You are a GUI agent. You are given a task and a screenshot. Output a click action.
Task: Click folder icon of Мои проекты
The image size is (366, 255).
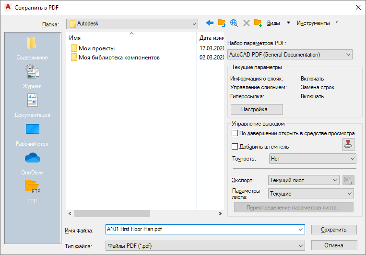pyautogui.click(x=74, y=48)
